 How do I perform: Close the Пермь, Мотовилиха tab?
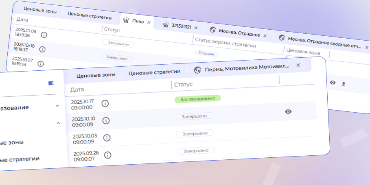click(298, 65)
